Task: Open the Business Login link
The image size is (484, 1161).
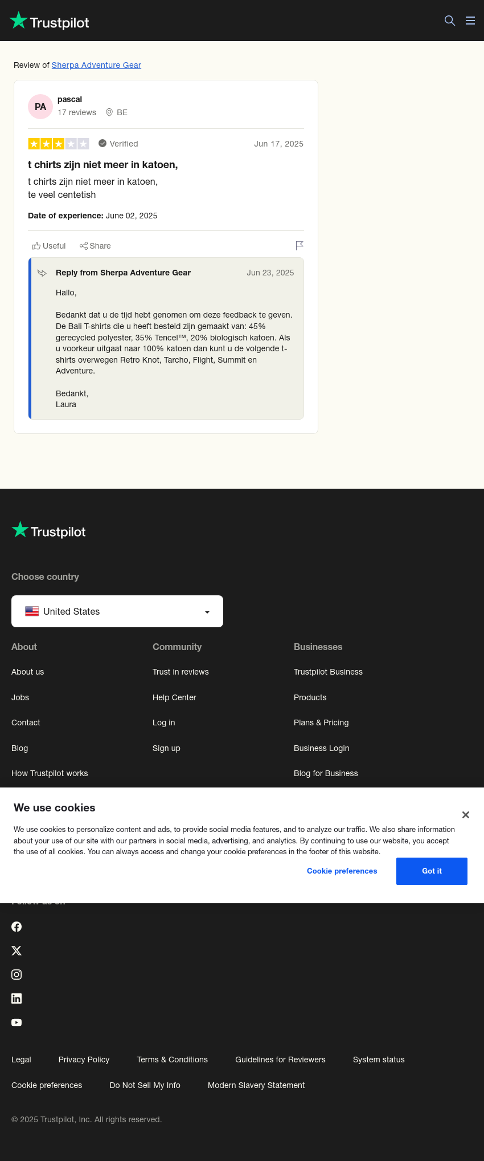Action: click(322, 748)
